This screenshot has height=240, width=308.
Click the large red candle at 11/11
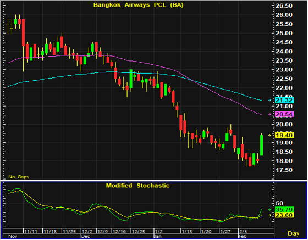[23, 33]
